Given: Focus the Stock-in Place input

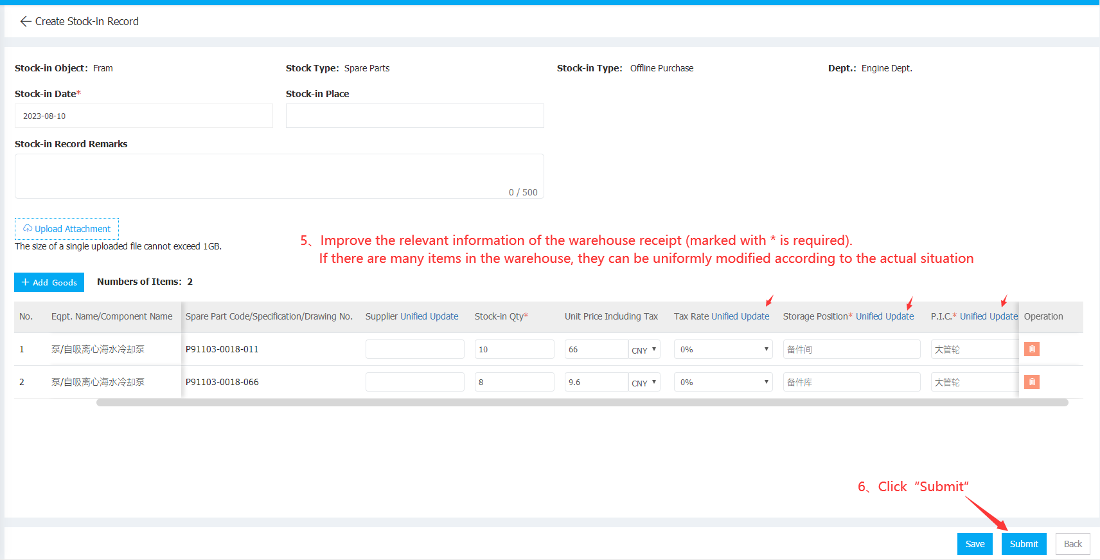Looking at the screenshot, I should [415, 116].
